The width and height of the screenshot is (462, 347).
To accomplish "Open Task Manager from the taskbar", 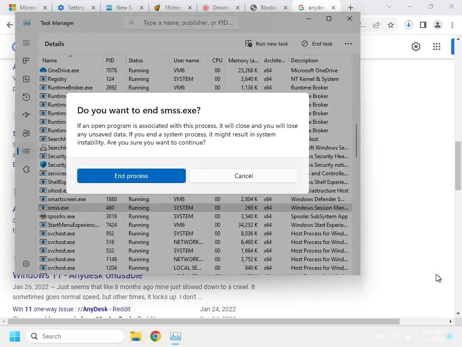I will (176, 336).
